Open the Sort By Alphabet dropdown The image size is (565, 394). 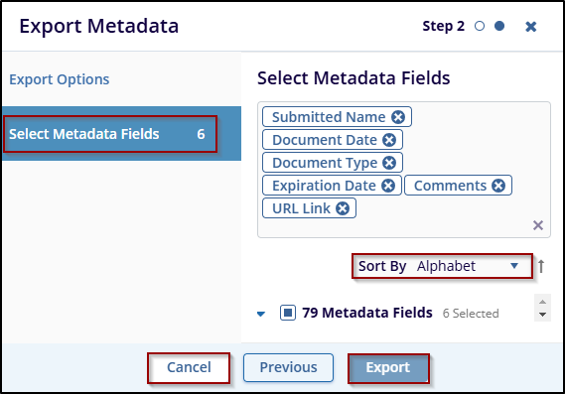click(x=442, y=266)
